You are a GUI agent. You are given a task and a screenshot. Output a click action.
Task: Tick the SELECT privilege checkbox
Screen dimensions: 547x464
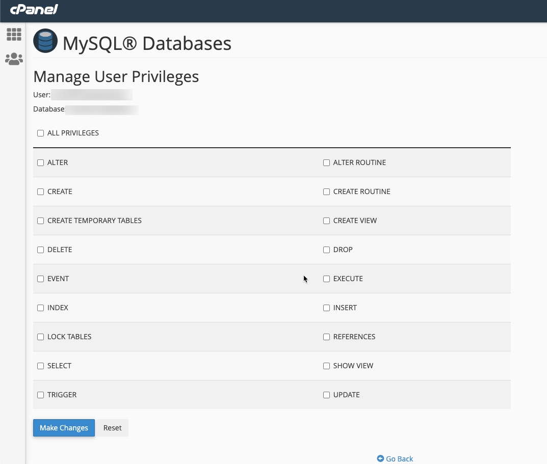pos(40,366)
